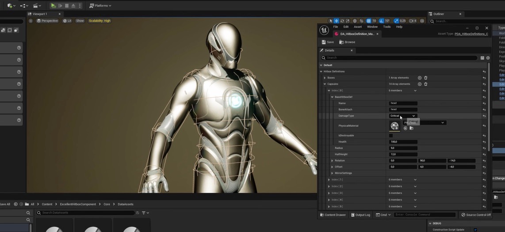505x232 pixels.
Task: Open the Perspective view mode menu
Action: (x=47, y=21)
